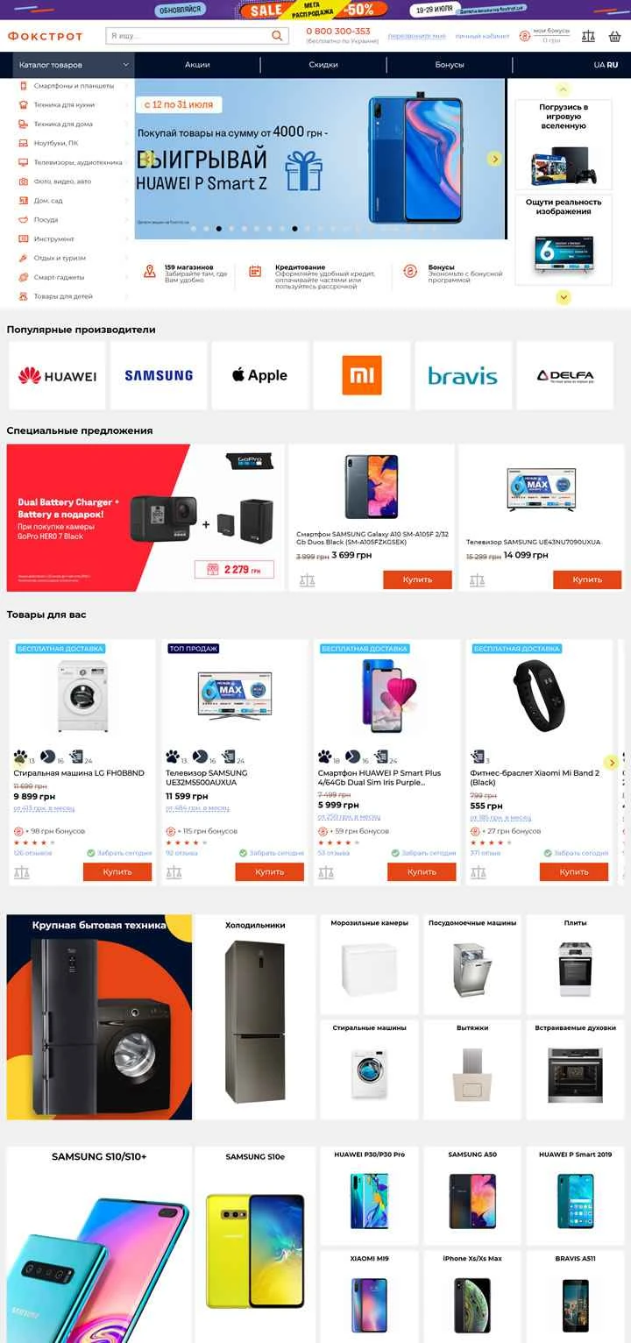
Task: Open the comparison scales icon in header
Action: [x=588, y=37]
